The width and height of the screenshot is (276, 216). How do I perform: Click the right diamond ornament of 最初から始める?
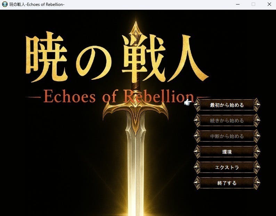tap(257, 105)
